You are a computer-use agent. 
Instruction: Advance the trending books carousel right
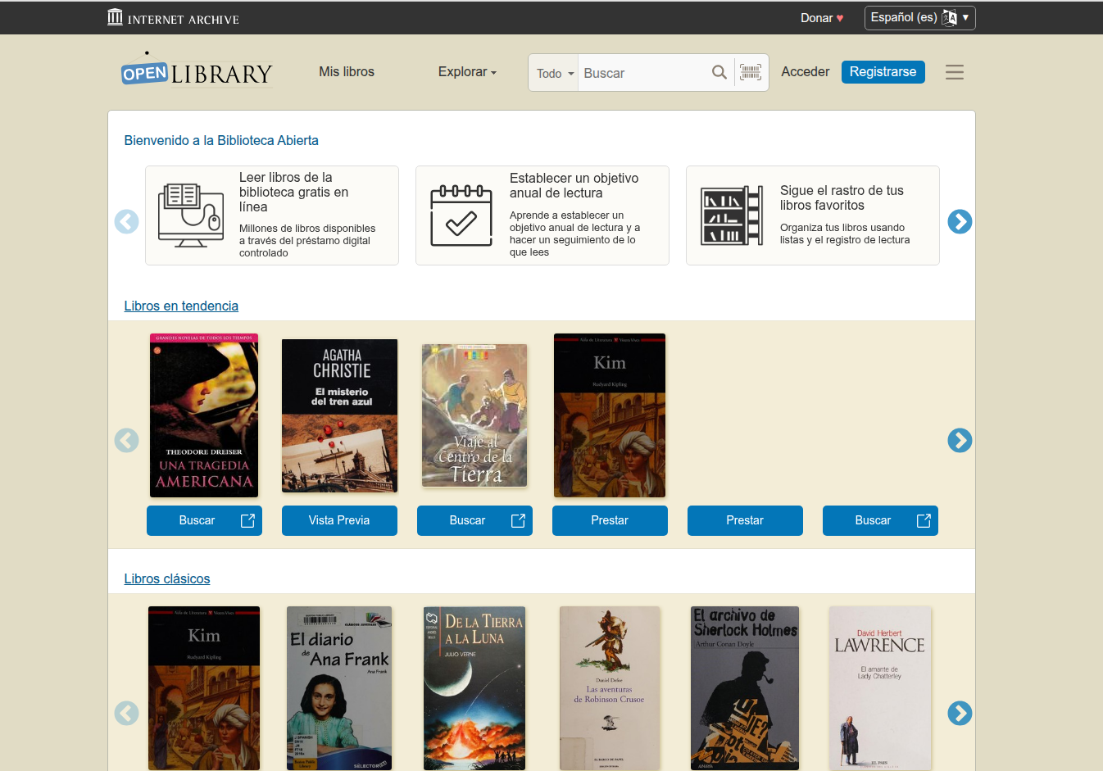(x=959, y=440)
